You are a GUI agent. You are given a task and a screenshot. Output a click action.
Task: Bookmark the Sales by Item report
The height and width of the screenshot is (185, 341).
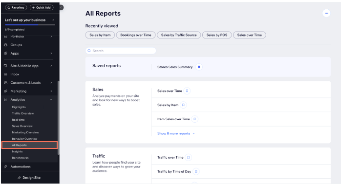click(x=183, y=105)
